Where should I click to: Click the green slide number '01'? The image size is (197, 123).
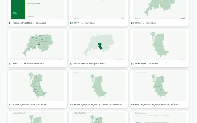tap(10, 23)
